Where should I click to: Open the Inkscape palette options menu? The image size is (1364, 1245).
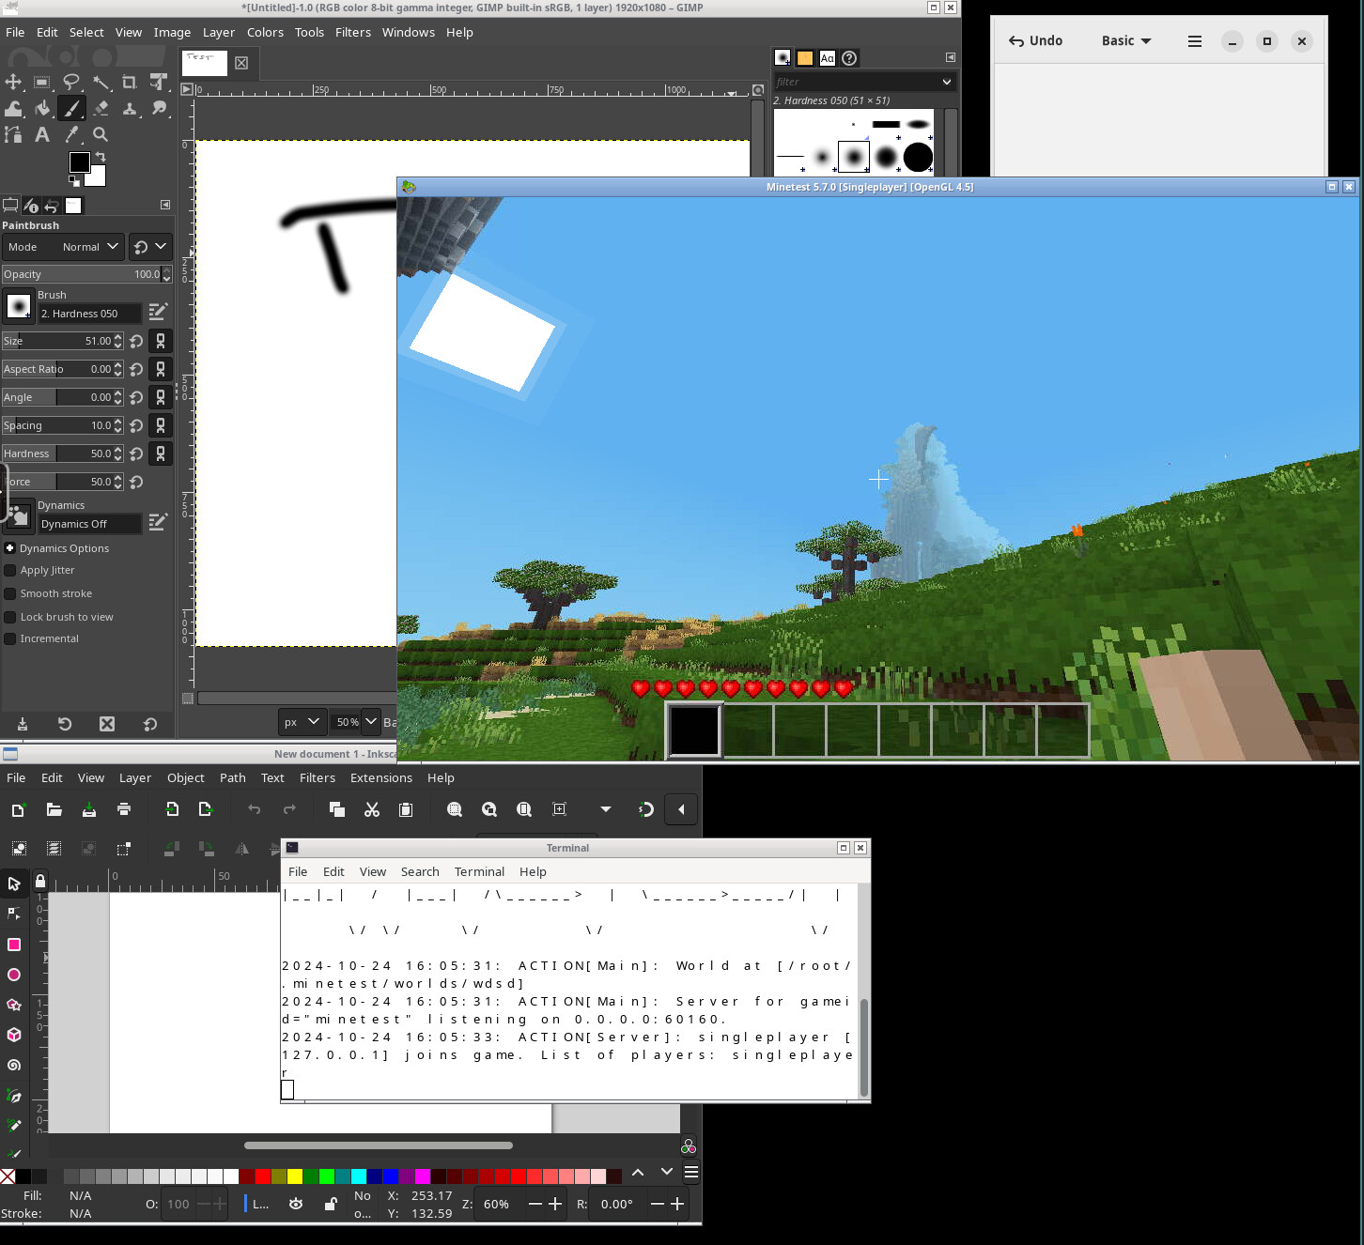pos(691,1172)
